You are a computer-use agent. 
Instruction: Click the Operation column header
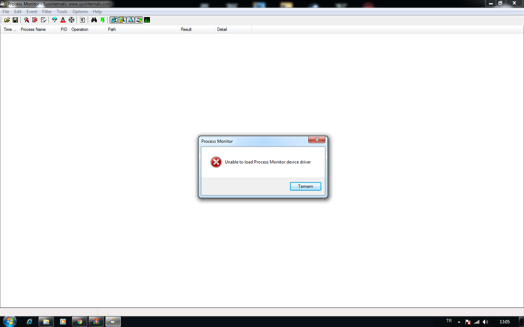tap(87, 29)
